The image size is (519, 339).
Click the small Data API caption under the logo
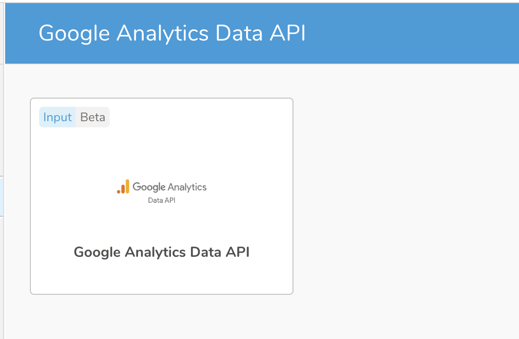[x=162, y=200]
